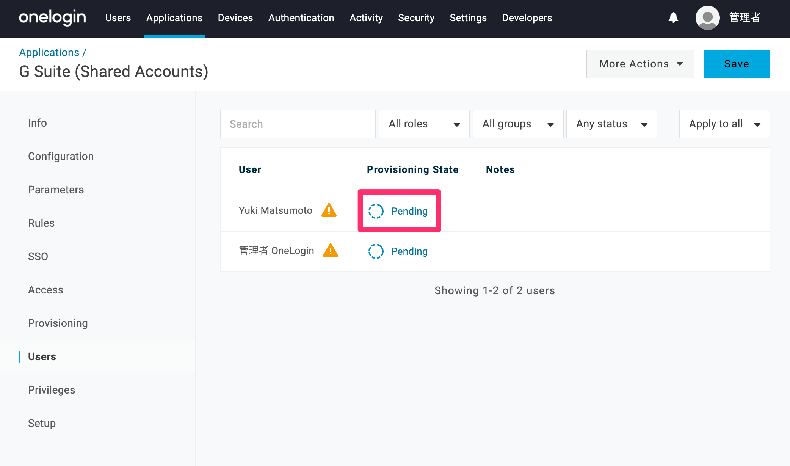Open the Applications top menu
Image resolution: width=790 pixels, height=466 pixels.
[174, 18]
